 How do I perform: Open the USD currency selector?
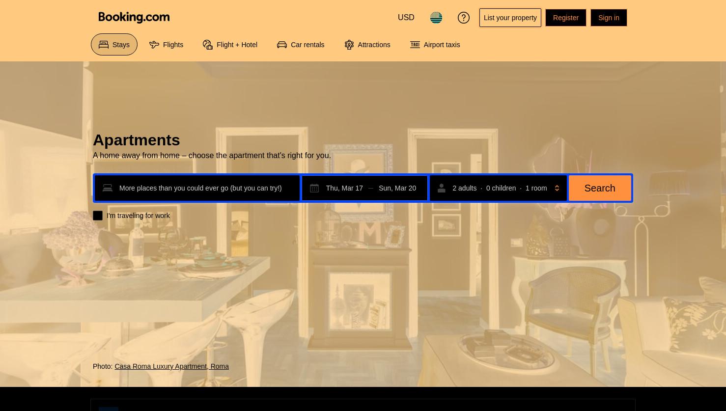point(406,18)
